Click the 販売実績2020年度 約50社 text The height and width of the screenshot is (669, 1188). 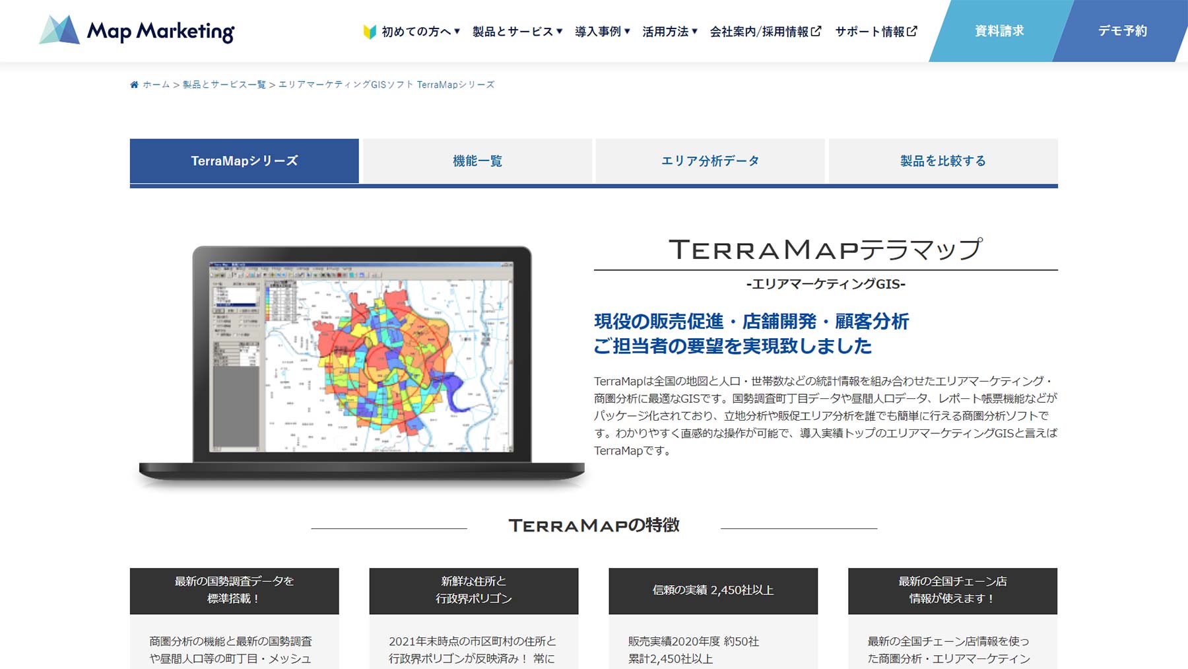(x=694, y=641)
